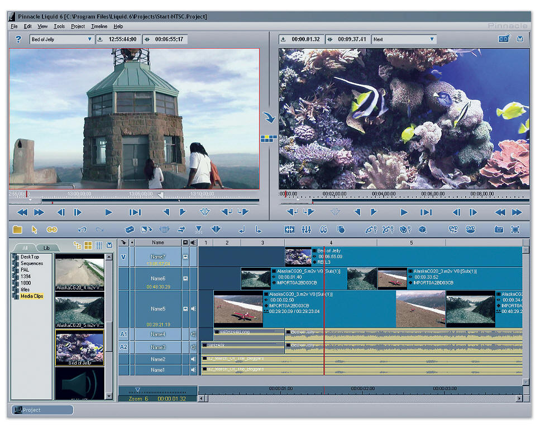Mute the Name1 audio track

[x=193, y=370]
